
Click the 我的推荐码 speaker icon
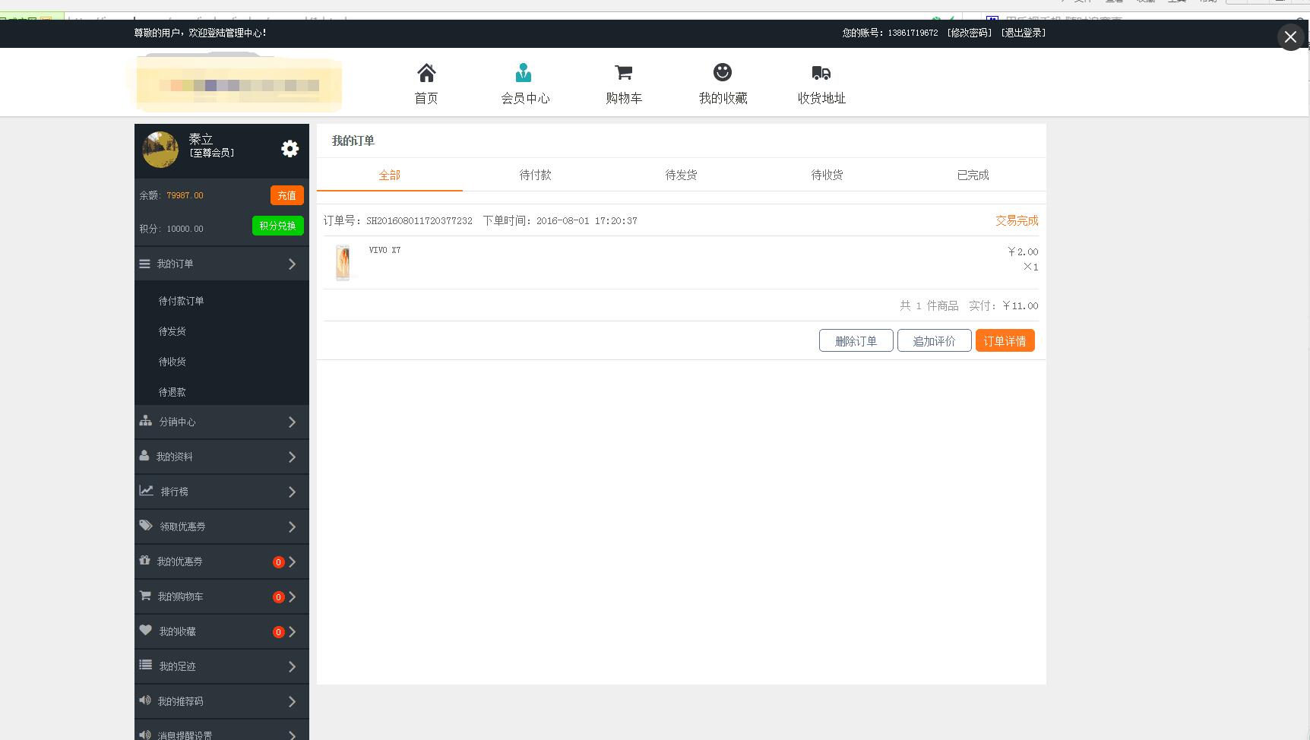coord(145,700)
